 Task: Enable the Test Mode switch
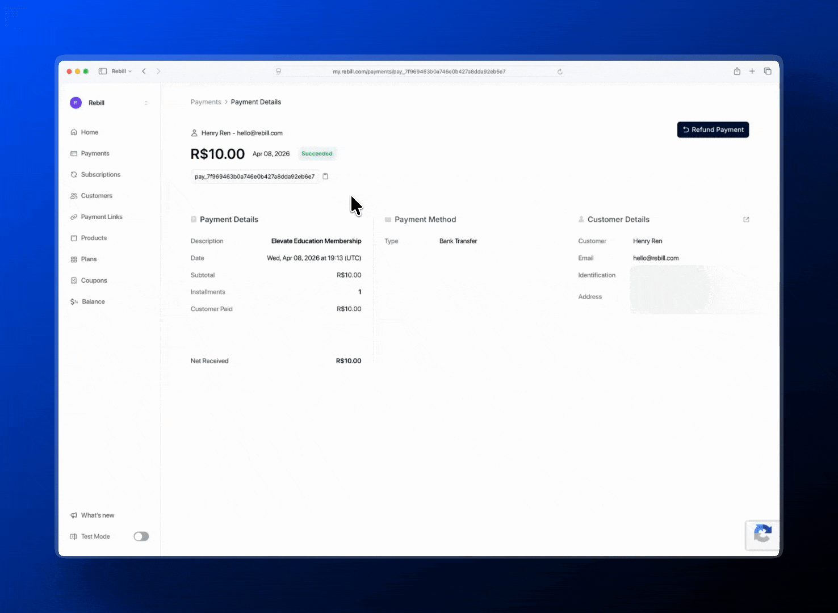(141, 536)
